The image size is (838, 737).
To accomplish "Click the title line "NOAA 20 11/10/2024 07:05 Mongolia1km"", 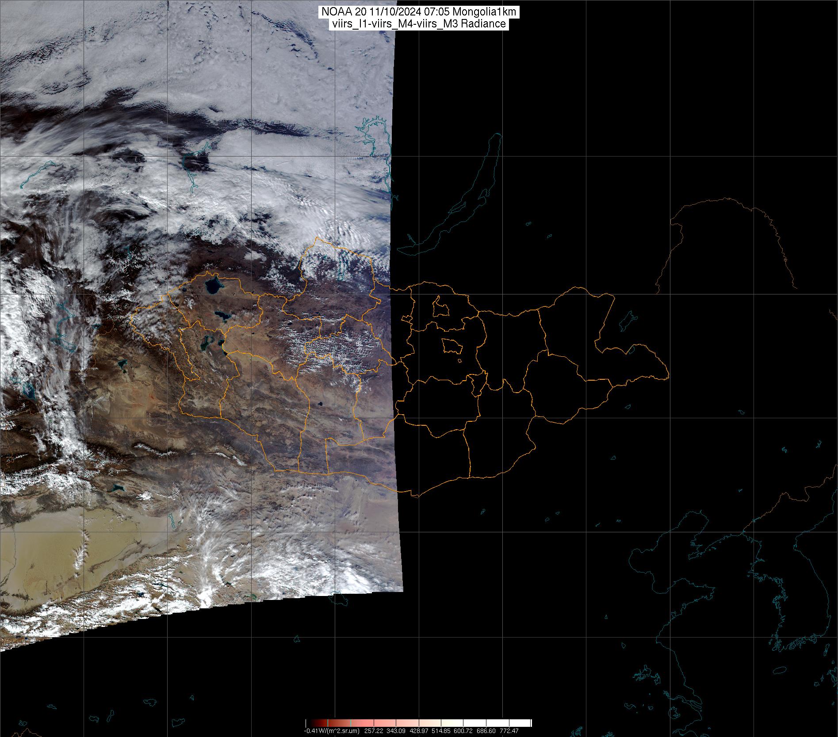I will (x=419, y=13).
